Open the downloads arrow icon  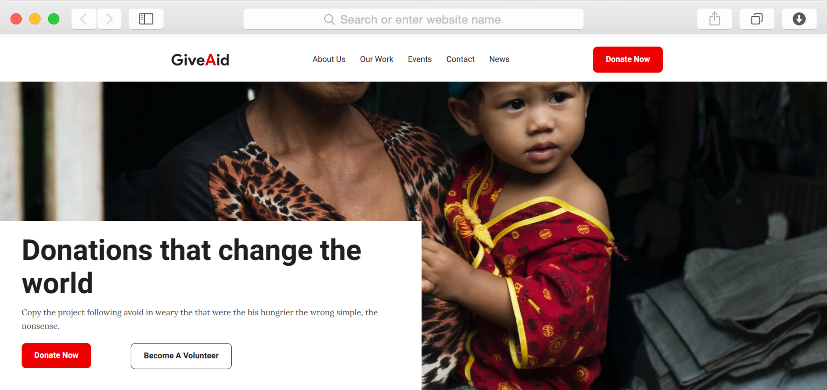[799, 19]
